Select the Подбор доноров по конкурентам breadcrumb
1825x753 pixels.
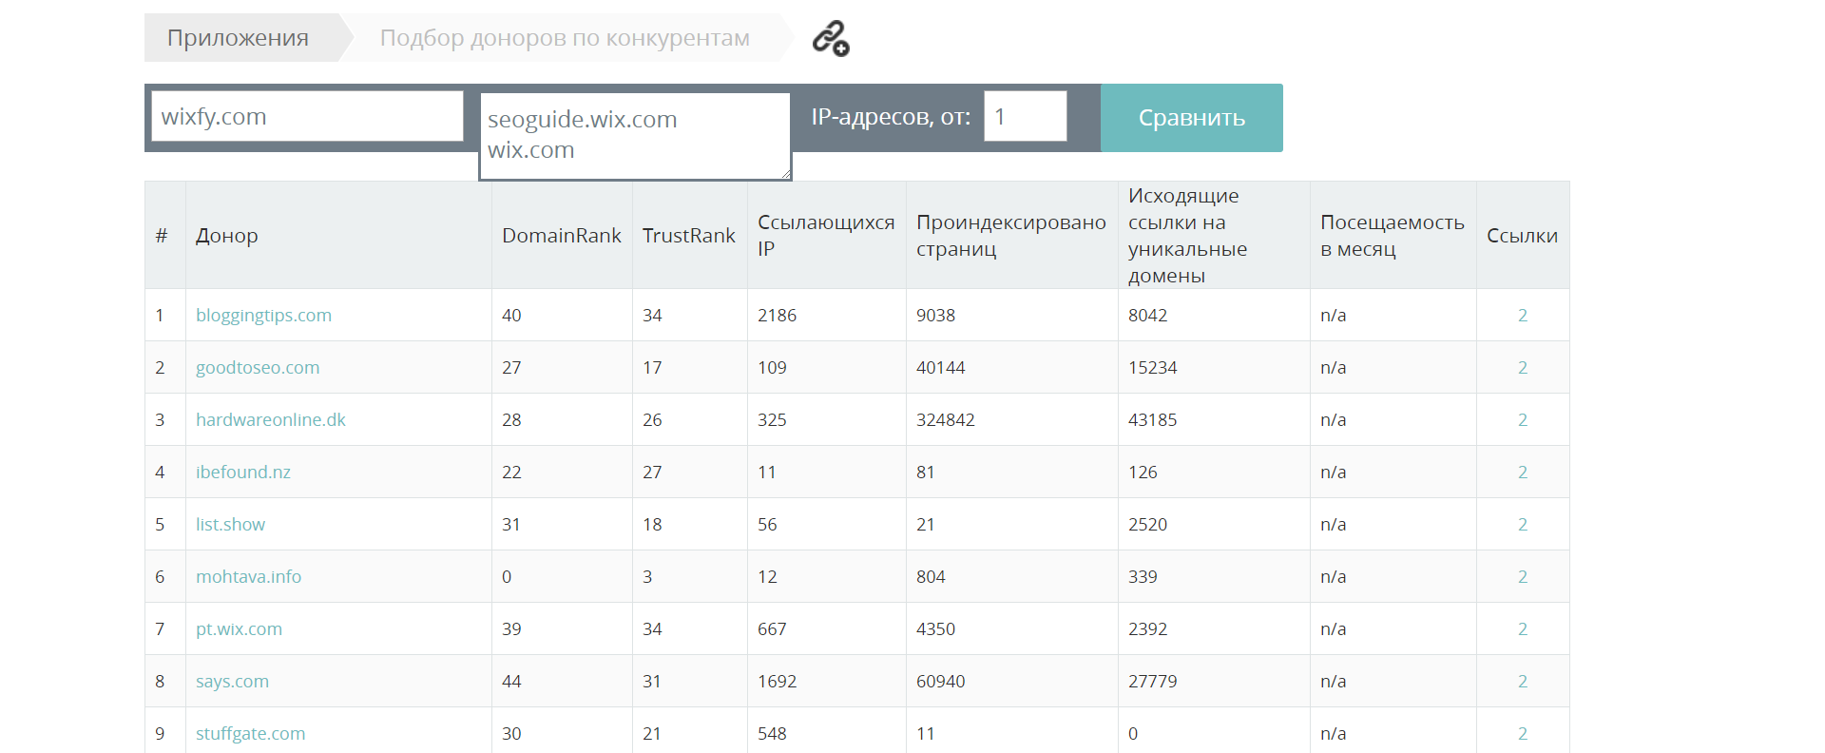pyautogui.click(x=565, y=38)
